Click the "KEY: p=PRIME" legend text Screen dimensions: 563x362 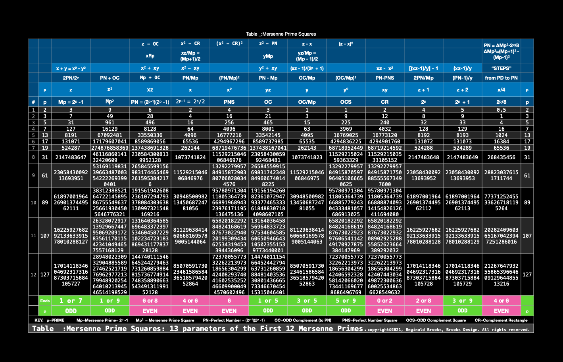tap(50, 320)
